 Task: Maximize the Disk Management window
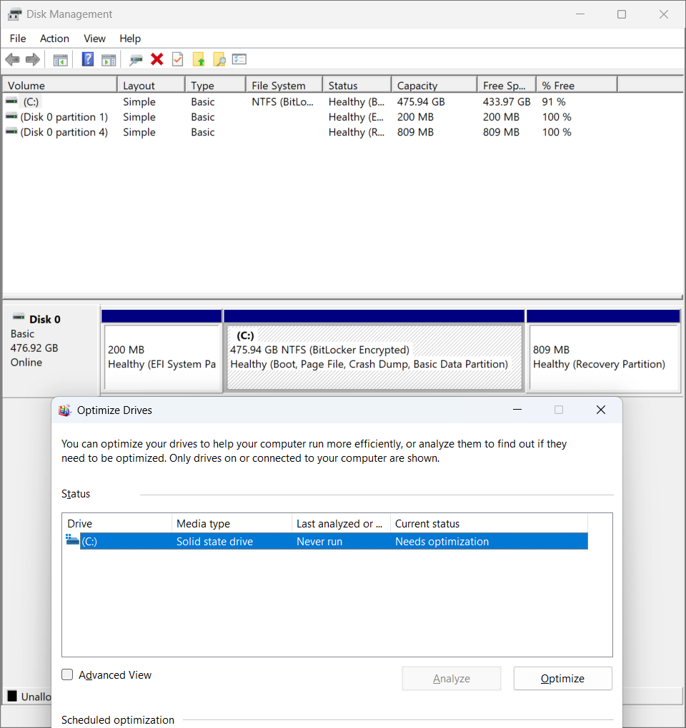622,14
